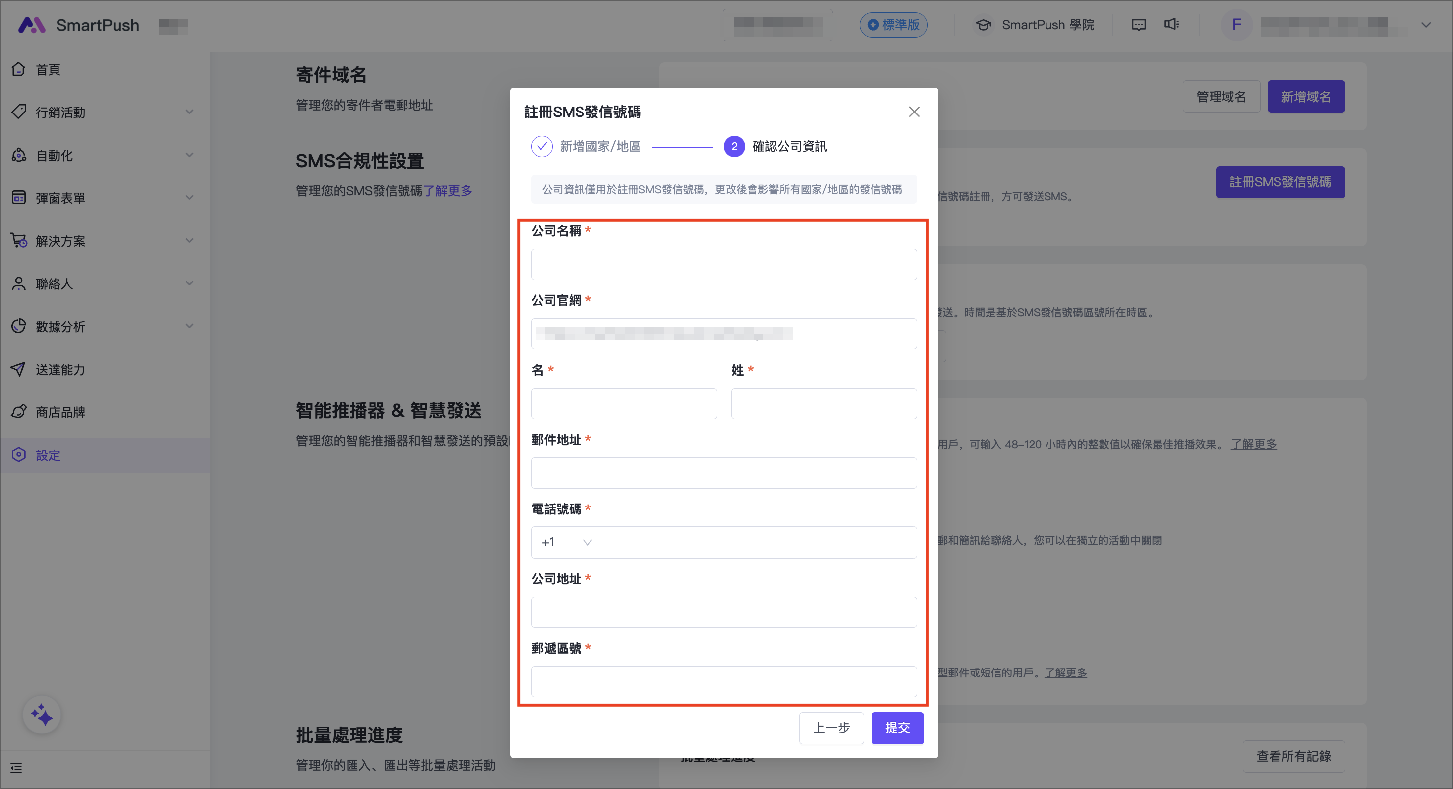Click the 標準版 plan badge
This screenshot has width=1453, height=789.
coord(893,25)
